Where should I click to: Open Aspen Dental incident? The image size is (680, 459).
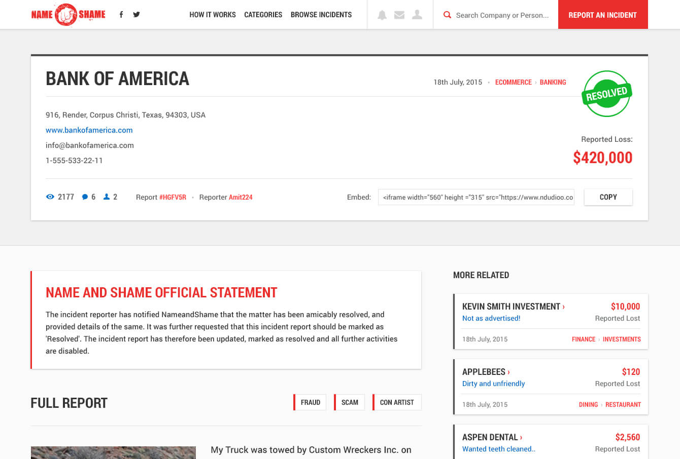click(492, 437)
